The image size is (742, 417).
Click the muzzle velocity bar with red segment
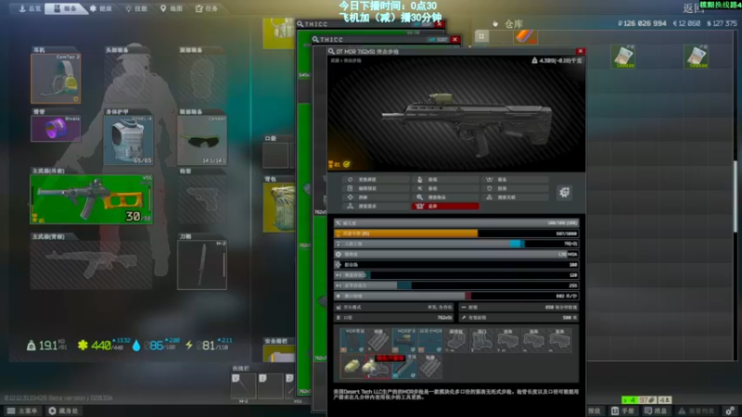pos(456,296)
